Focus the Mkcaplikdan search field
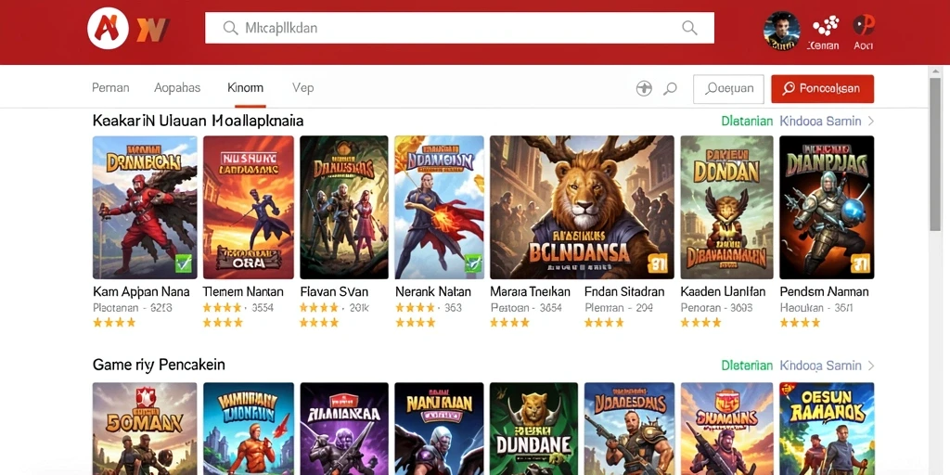 click(x=459, y=28)
